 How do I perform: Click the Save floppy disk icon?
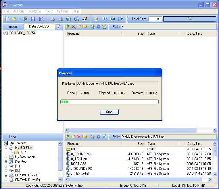click(33, 19)
